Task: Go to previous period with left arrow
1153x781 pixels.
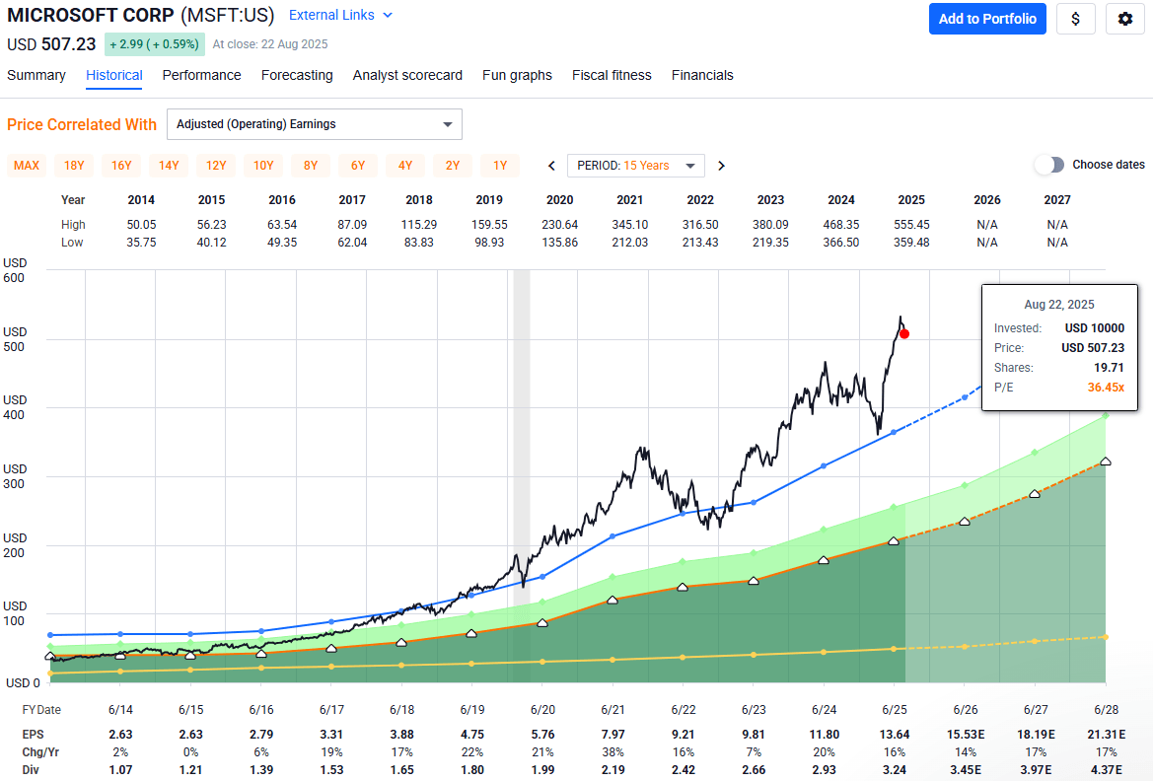Action: pos(551,166)
